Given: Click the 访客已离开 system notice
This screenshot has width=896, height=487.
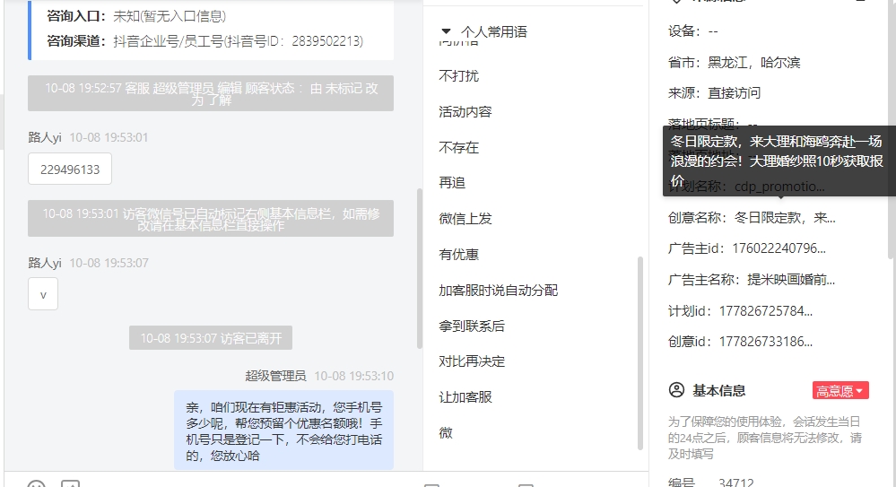Looking at the screenshot, I should 211,338.
